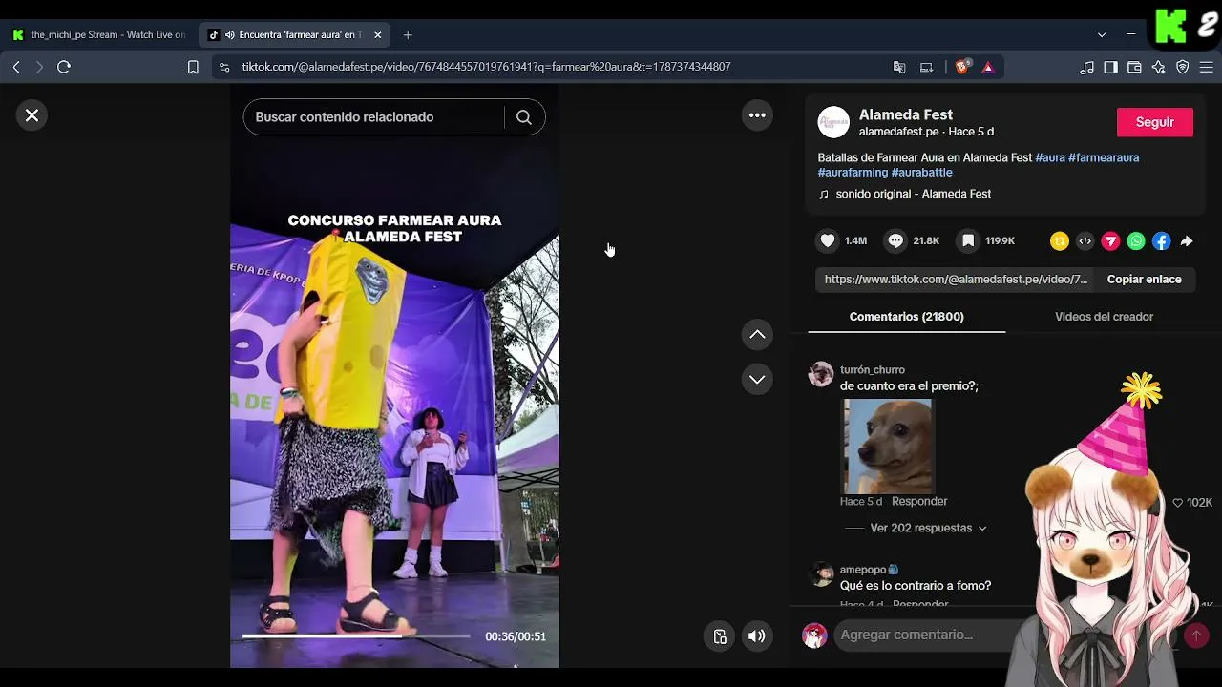1222x687 pixels.
Task: Copy video link with 'Copiar enlace'
Action: click(x=1144, y=280)
